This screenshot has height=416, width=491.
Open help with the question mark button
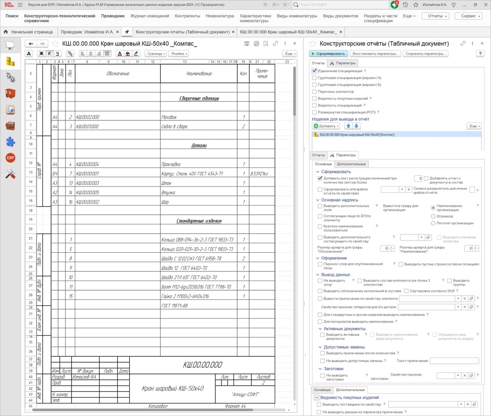click(480, 53)
